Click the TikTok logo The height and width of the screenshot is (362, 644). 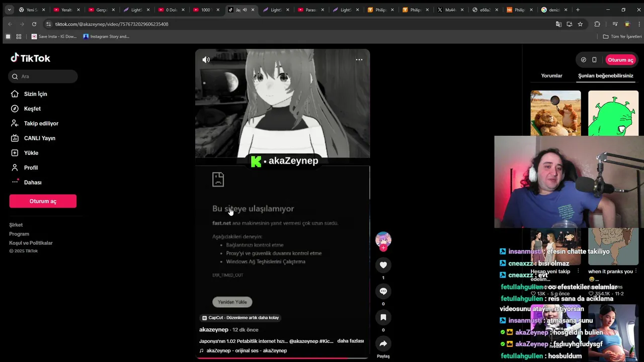30,58
